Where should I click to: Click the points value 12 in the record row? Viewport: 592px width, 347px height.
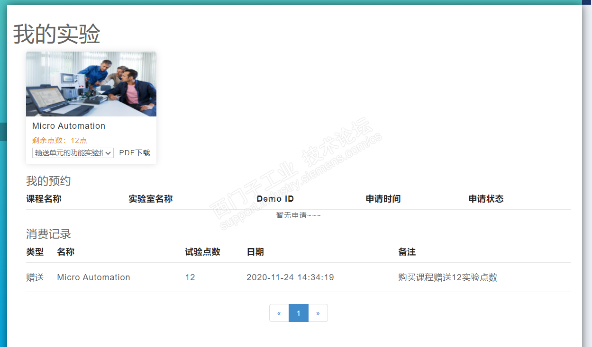pos(190,277)
